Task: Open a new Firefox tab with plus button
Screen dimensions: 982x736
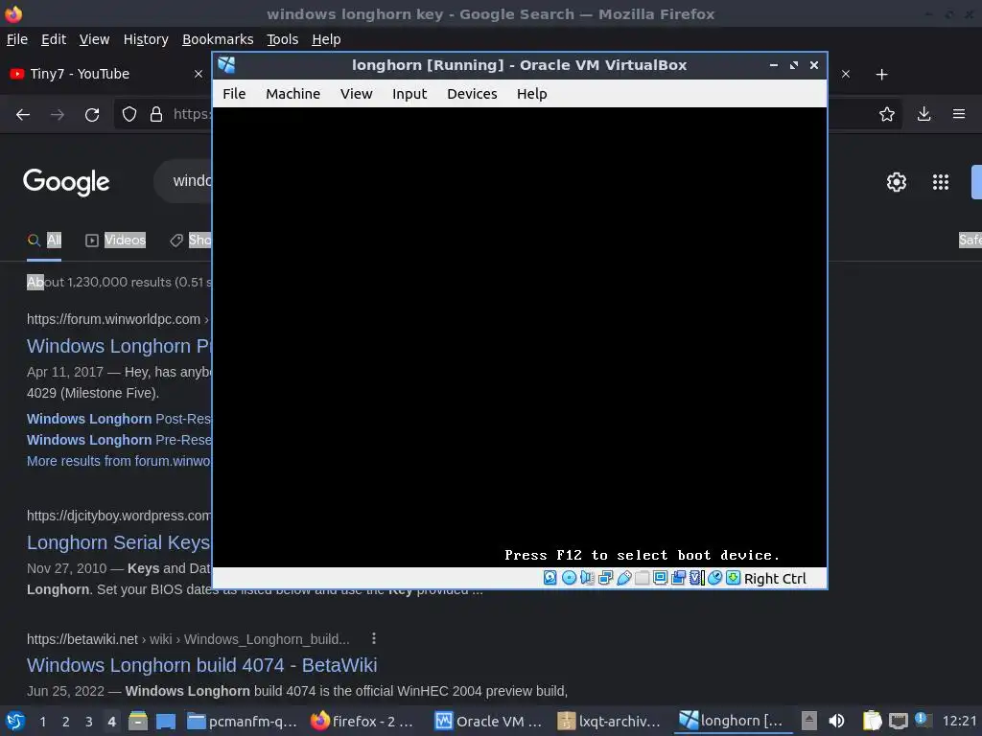Action: point(881,75)
